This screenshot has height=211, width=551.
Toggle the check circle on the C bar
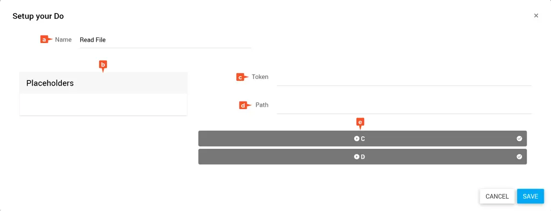coord(519,139)
